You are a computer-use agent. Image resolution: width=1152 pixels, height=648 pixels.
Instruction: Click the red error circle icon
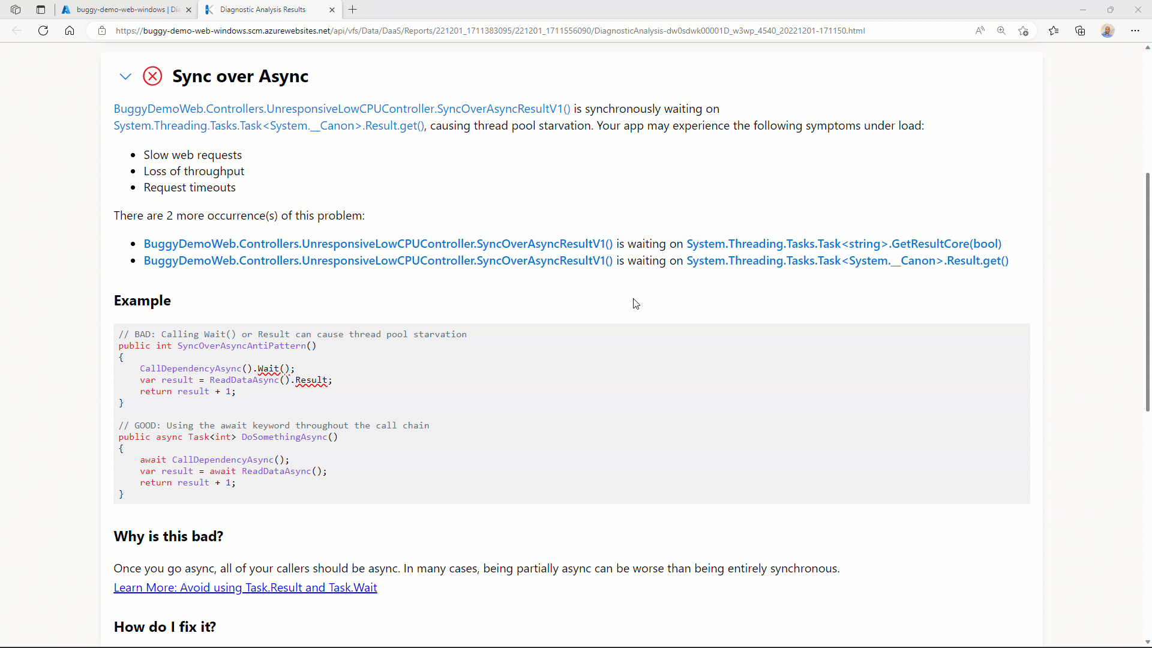click(x=152, y=76)
